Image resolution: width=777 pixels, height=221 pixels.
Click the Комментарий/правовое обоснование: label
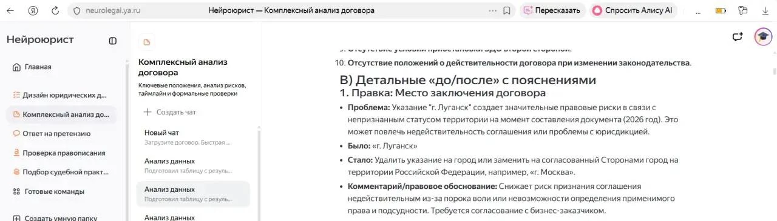[422, 186]
